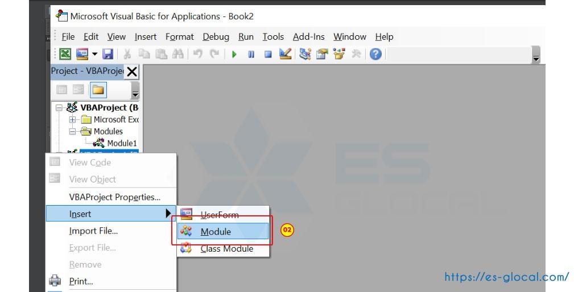This screenshot has width=574, height=292.
Task: Open Object Browser toolbar icon
Action: pos(339,54)
